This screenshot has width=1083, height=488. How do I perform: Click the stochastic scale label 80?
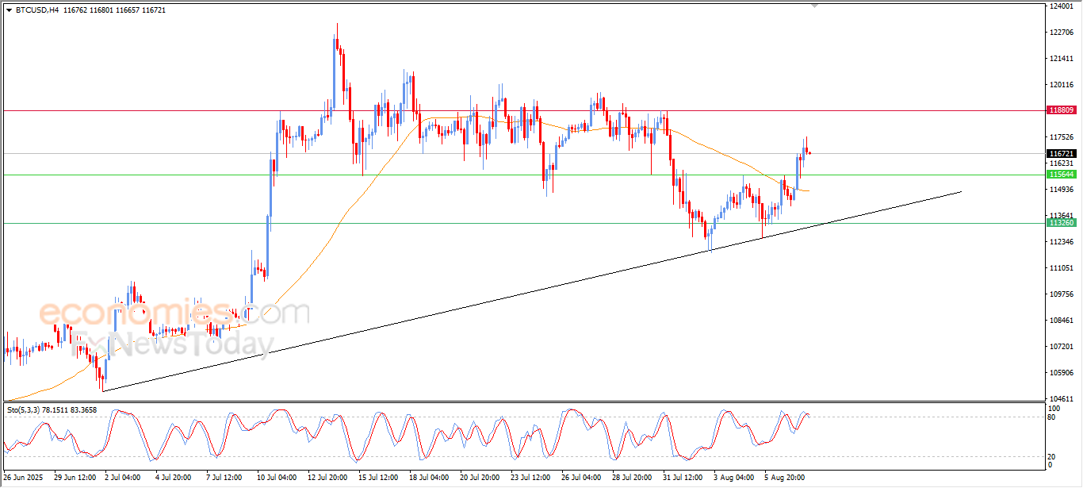[1051, 417]
